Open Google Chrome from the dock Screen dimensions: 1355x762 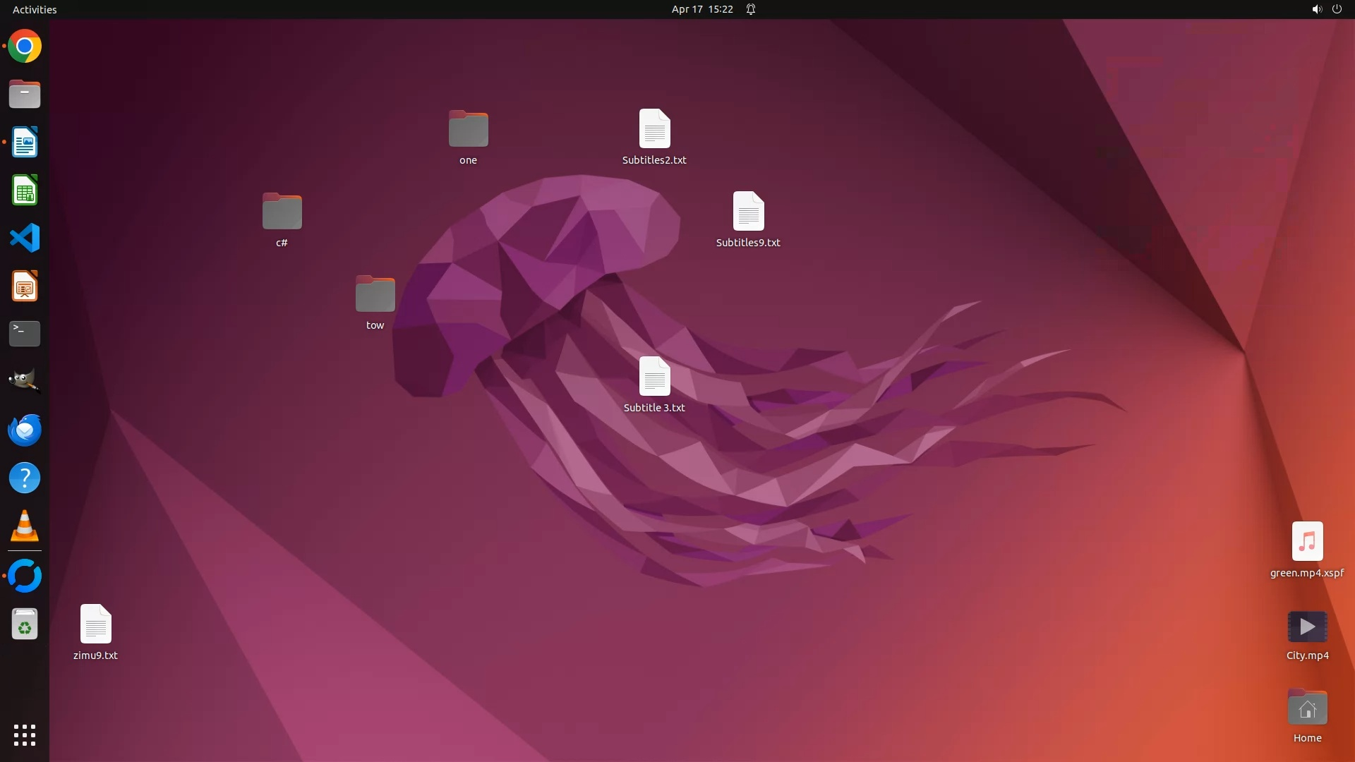[25, 47]
